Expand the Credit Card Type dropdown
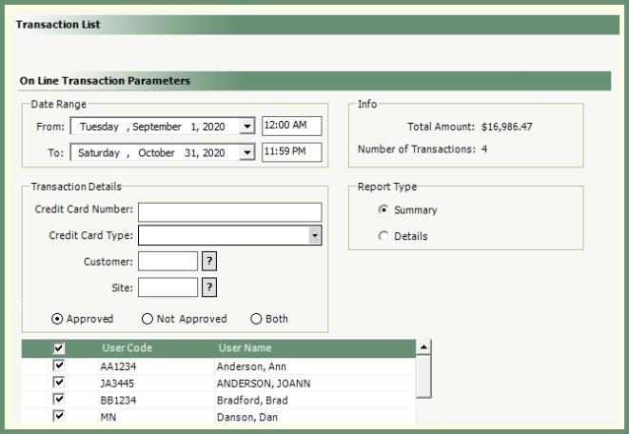 tap(314, 236)
